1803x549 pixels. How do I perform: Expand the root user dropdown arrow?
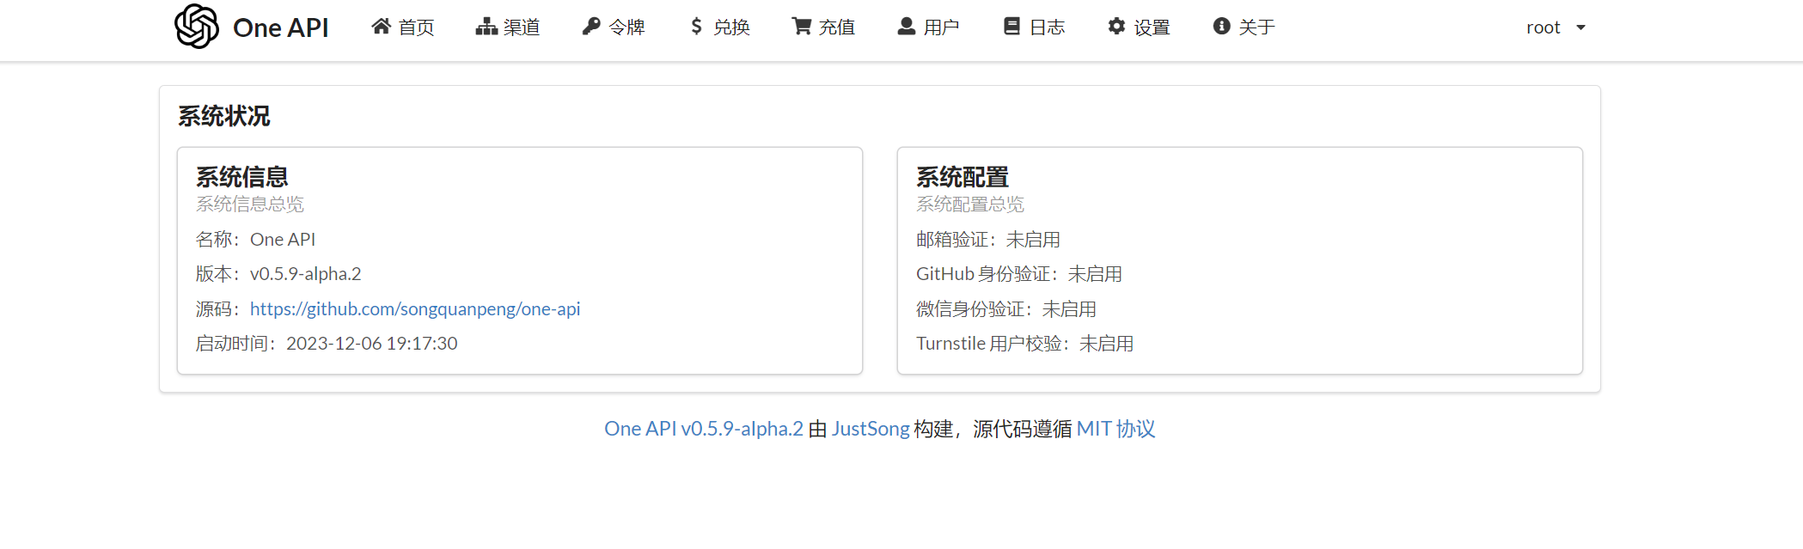(1580, 27)
